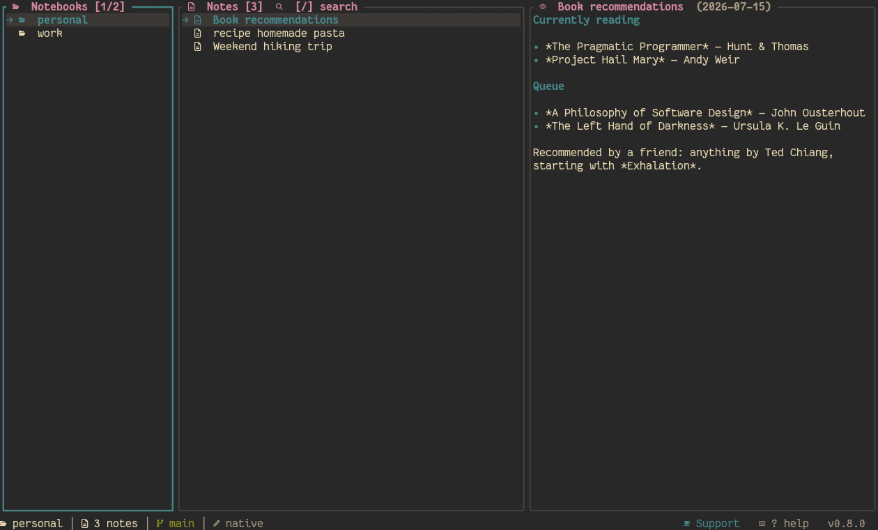Screen dimensions: 878x530
Task: Click the keyboard icon beside help
Action: pyautogui.click(x=762, y=523)
